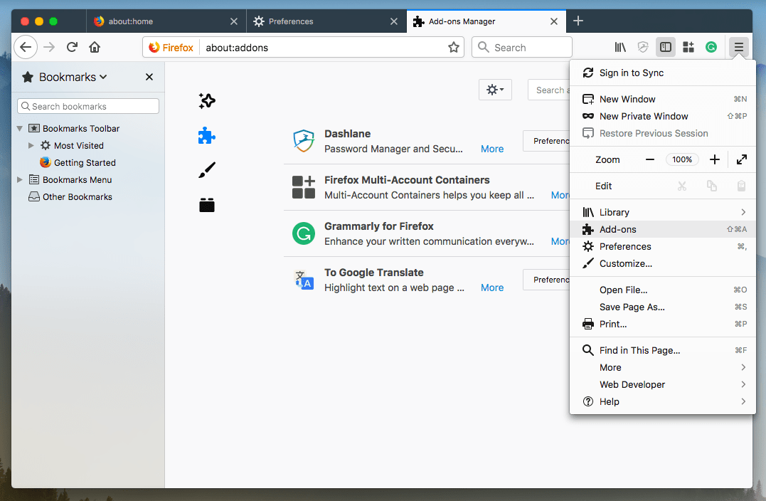Select Add-ons in the menu
766x501 pixels.
(x=662, y=230)
